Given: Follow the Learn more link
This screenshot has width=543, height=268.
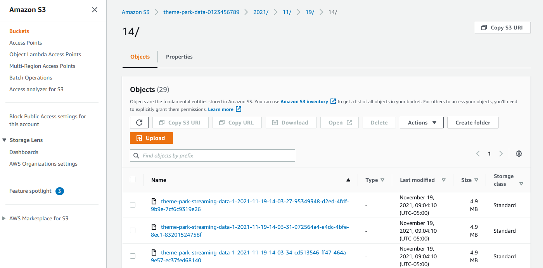Looking at the screenshot, I should coord(225,109).
